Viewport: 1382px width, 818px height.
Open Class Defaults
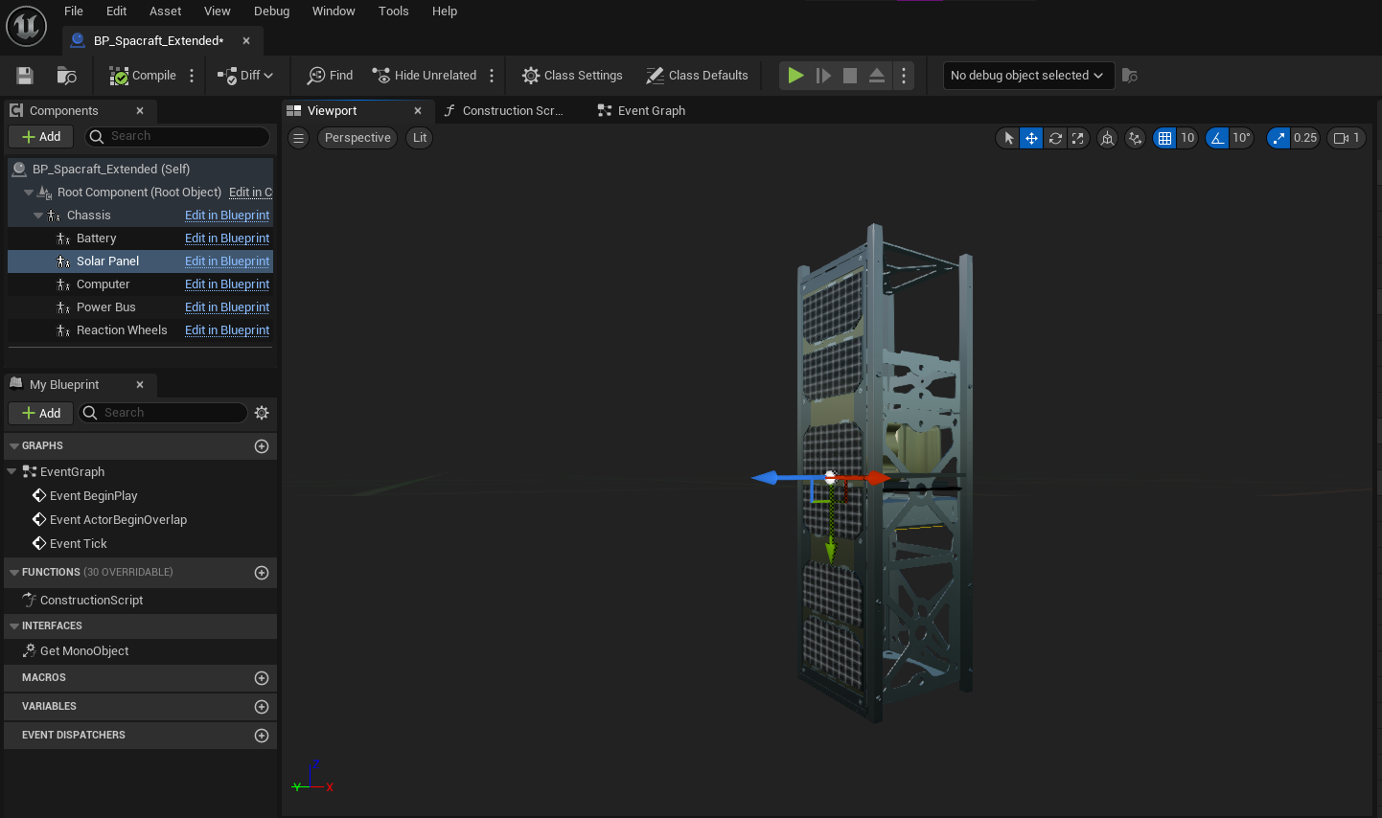tap(697, 76)
